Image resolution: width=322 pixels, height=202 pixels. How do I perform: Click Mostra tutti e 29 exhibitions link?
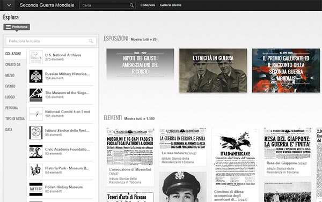point(143,39)
